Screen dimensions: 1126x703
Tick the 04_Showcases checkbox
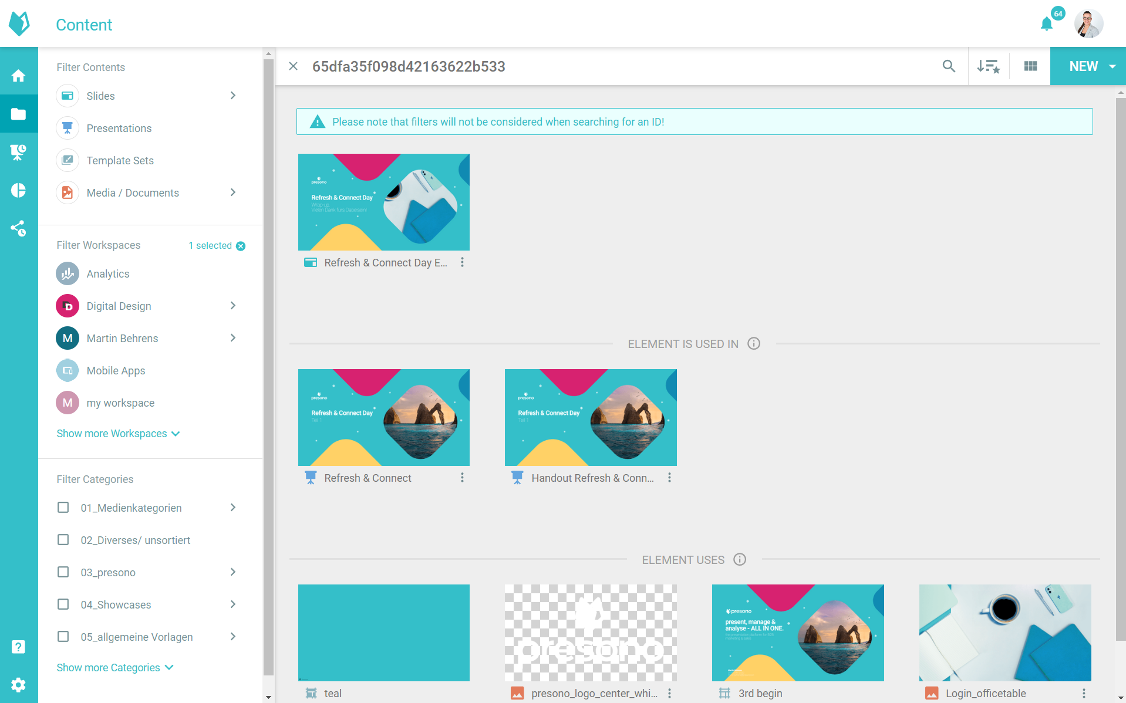[x=63, y=604]
